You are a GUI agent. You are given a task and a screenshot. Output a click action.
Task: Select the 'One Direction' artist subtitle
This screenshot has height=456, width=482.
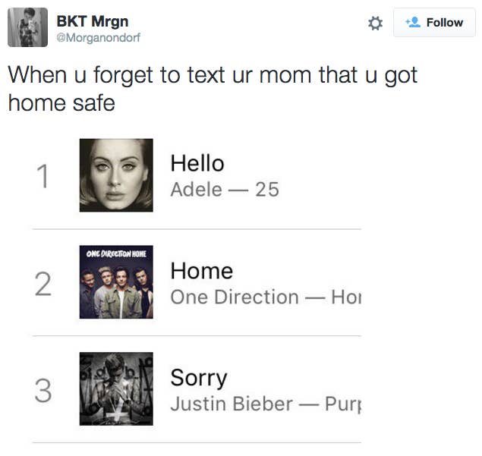coord(235,297)
